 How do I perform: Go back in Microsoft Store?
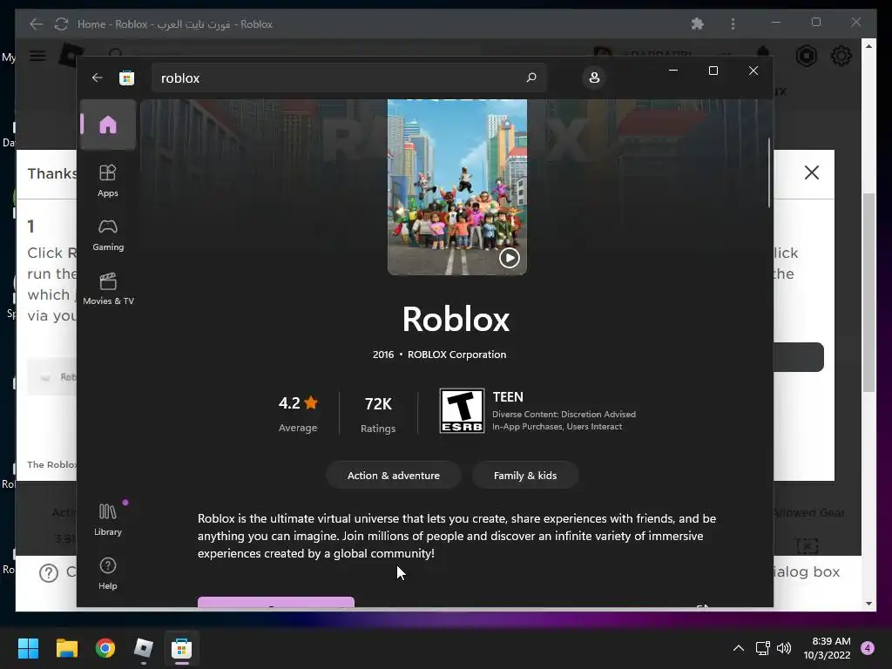pyautogui.click(x=98, y=78)
